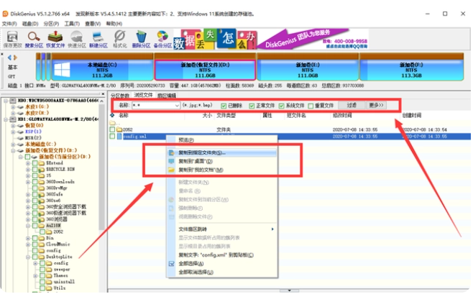473x294 pixels.
Task: Click the up-arrow icon left of 名称 column header
Action: pyautogui.click(x=112, y=115)
